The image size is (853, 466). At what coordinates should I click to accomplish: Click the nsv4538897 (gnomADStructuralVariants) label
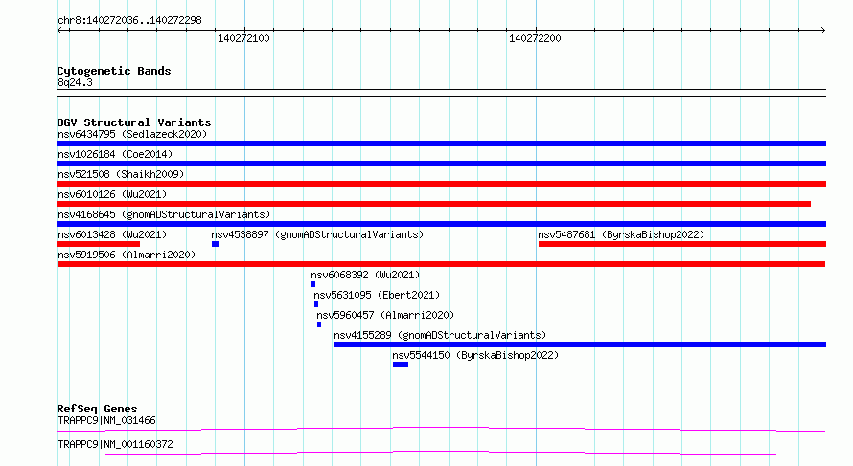tap(317, 234)
